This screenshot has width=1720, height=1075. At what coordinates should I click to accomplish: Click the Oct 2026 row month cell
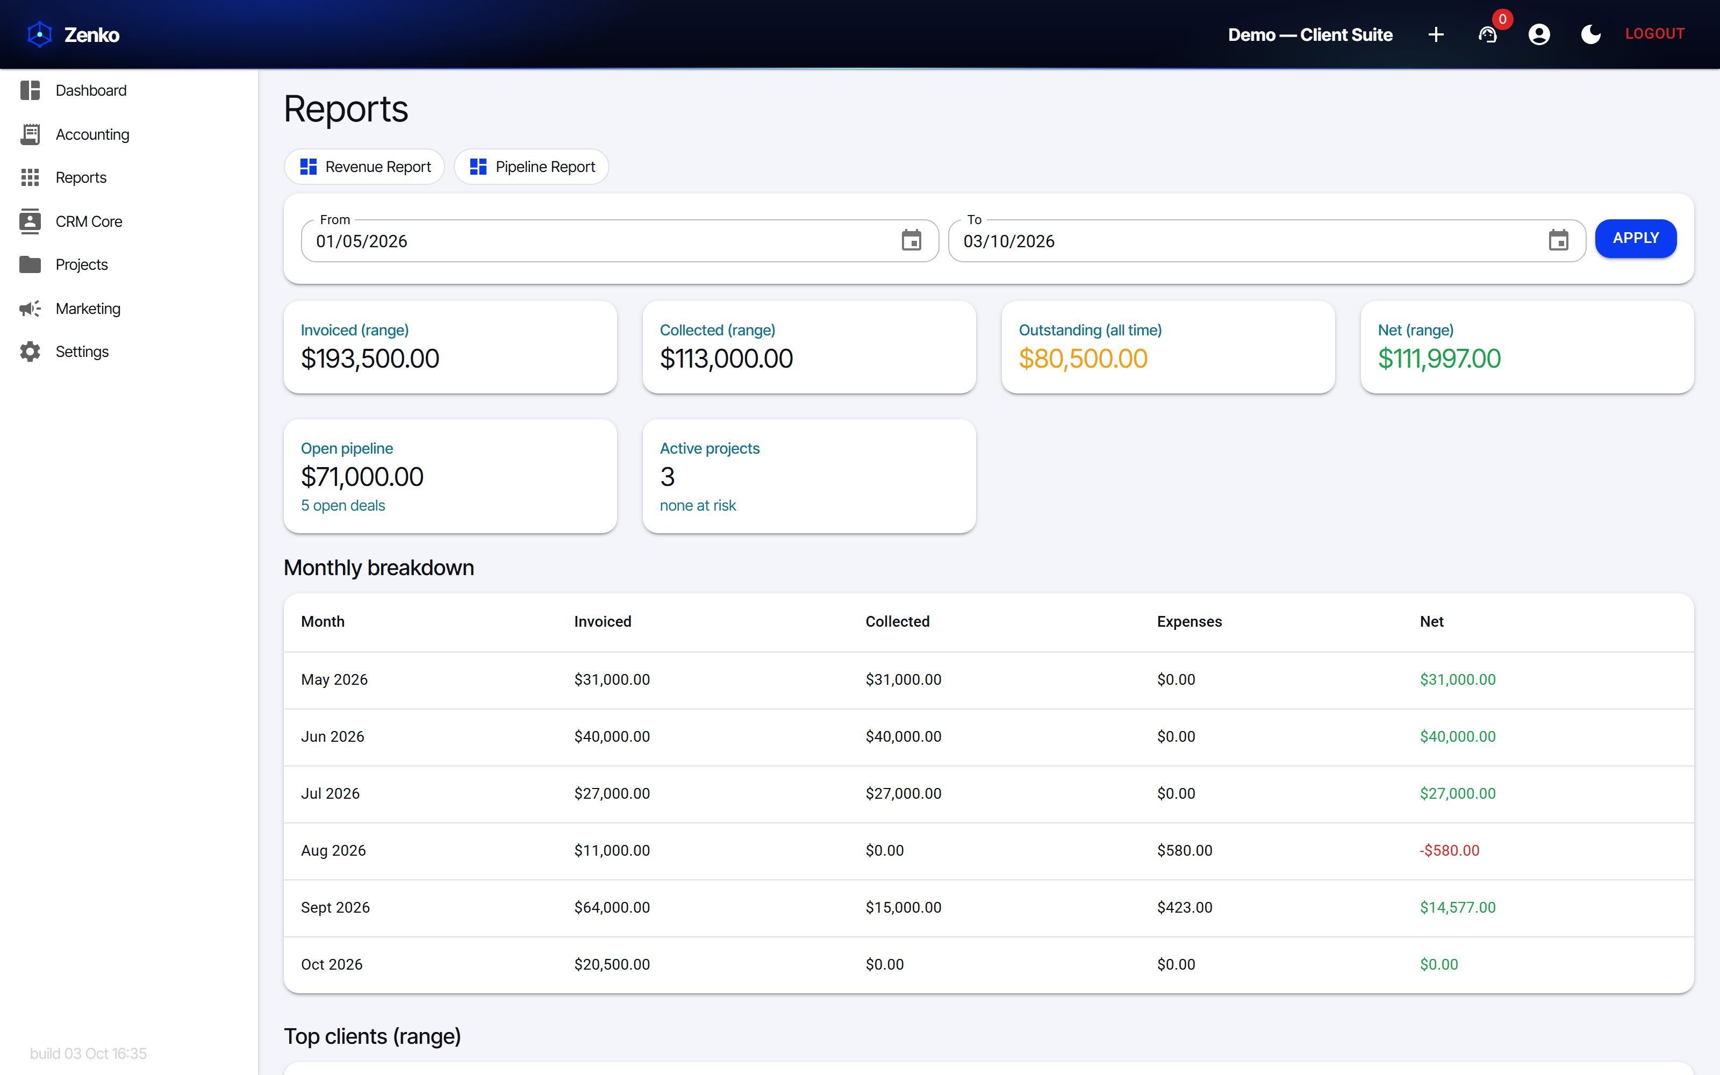point(332,964)
